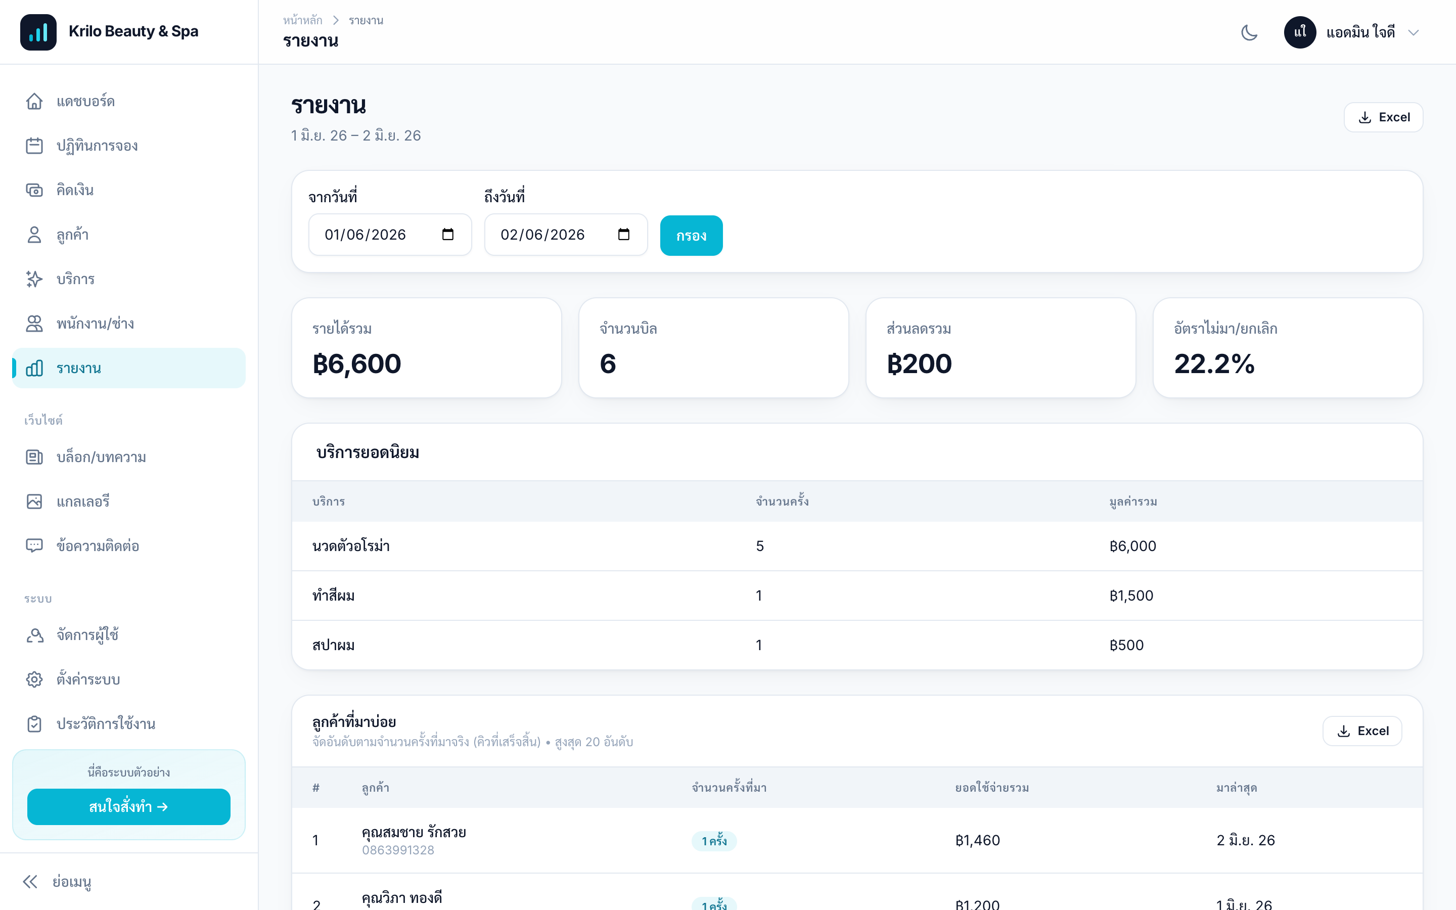The width and height of the screenshot is (1456, 910).
Task: Click the สนใจสั่งทำ button
Action: (x=129, y=806)
